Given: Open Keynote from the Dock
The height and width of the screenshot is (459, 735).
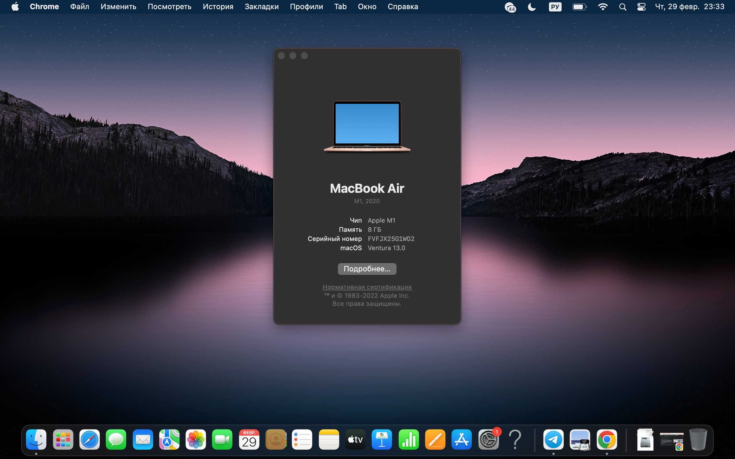Looking at the screenshot, I should click(x=382, y=439).
